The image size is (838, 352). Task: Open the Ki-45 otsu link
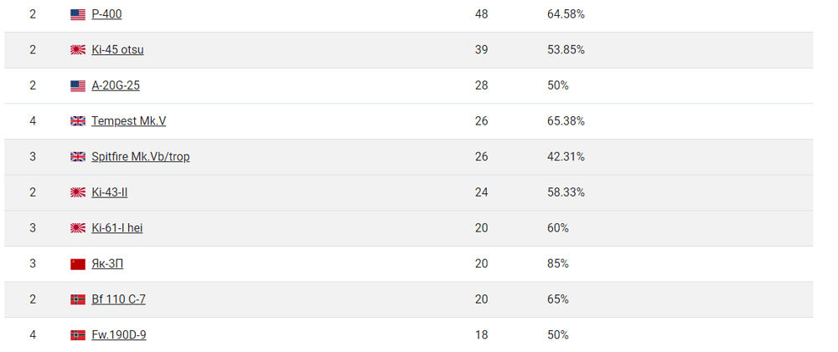[117, 50]
